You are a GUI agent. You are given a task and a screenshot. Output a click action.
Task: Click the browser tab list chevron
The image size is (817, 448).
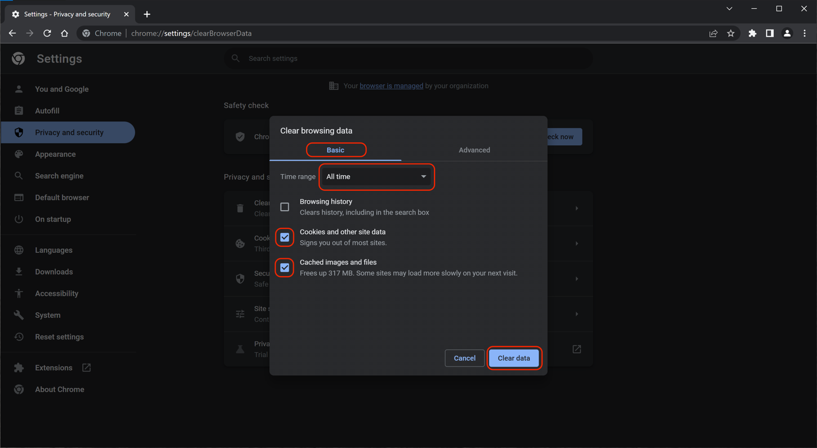point(729,8)
